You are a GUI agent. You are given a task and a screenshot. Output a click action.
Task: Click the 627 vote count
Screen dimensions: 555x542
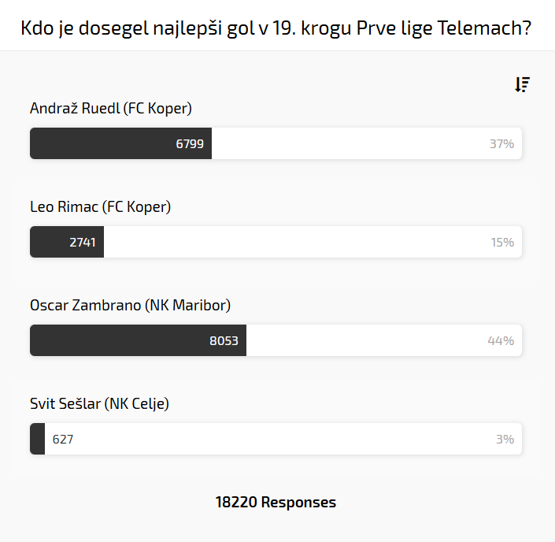pyautogui.click(x=63, y=440)
